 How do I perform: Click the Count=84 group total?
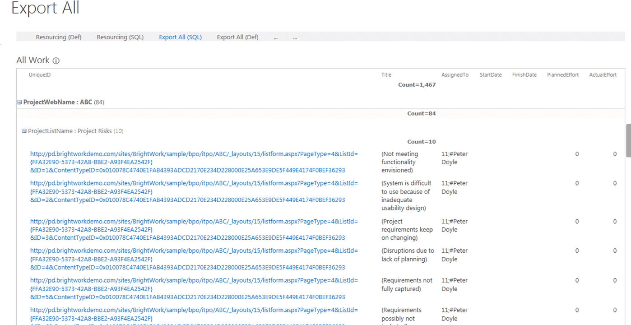click(x=422, y=114)
